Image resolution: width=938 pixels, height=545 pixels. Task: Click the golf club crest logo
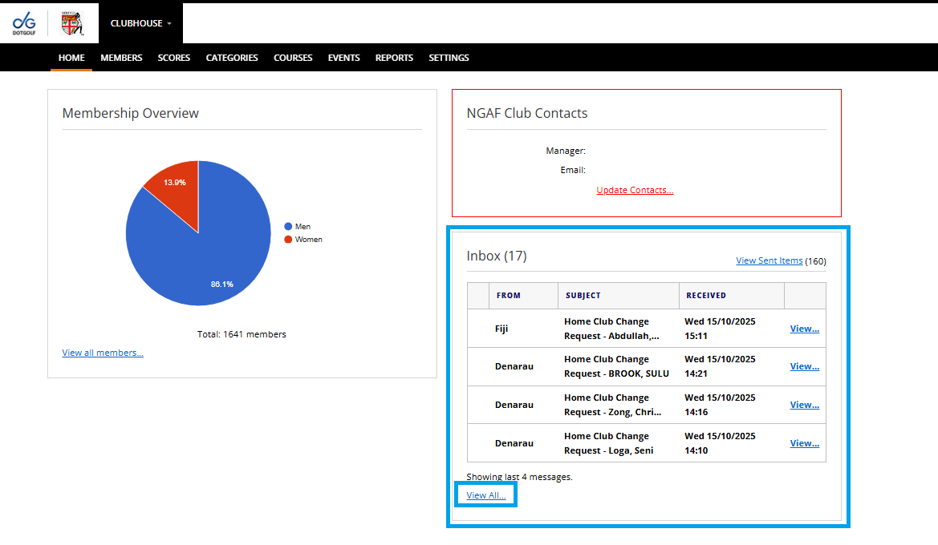pos(72,23)
